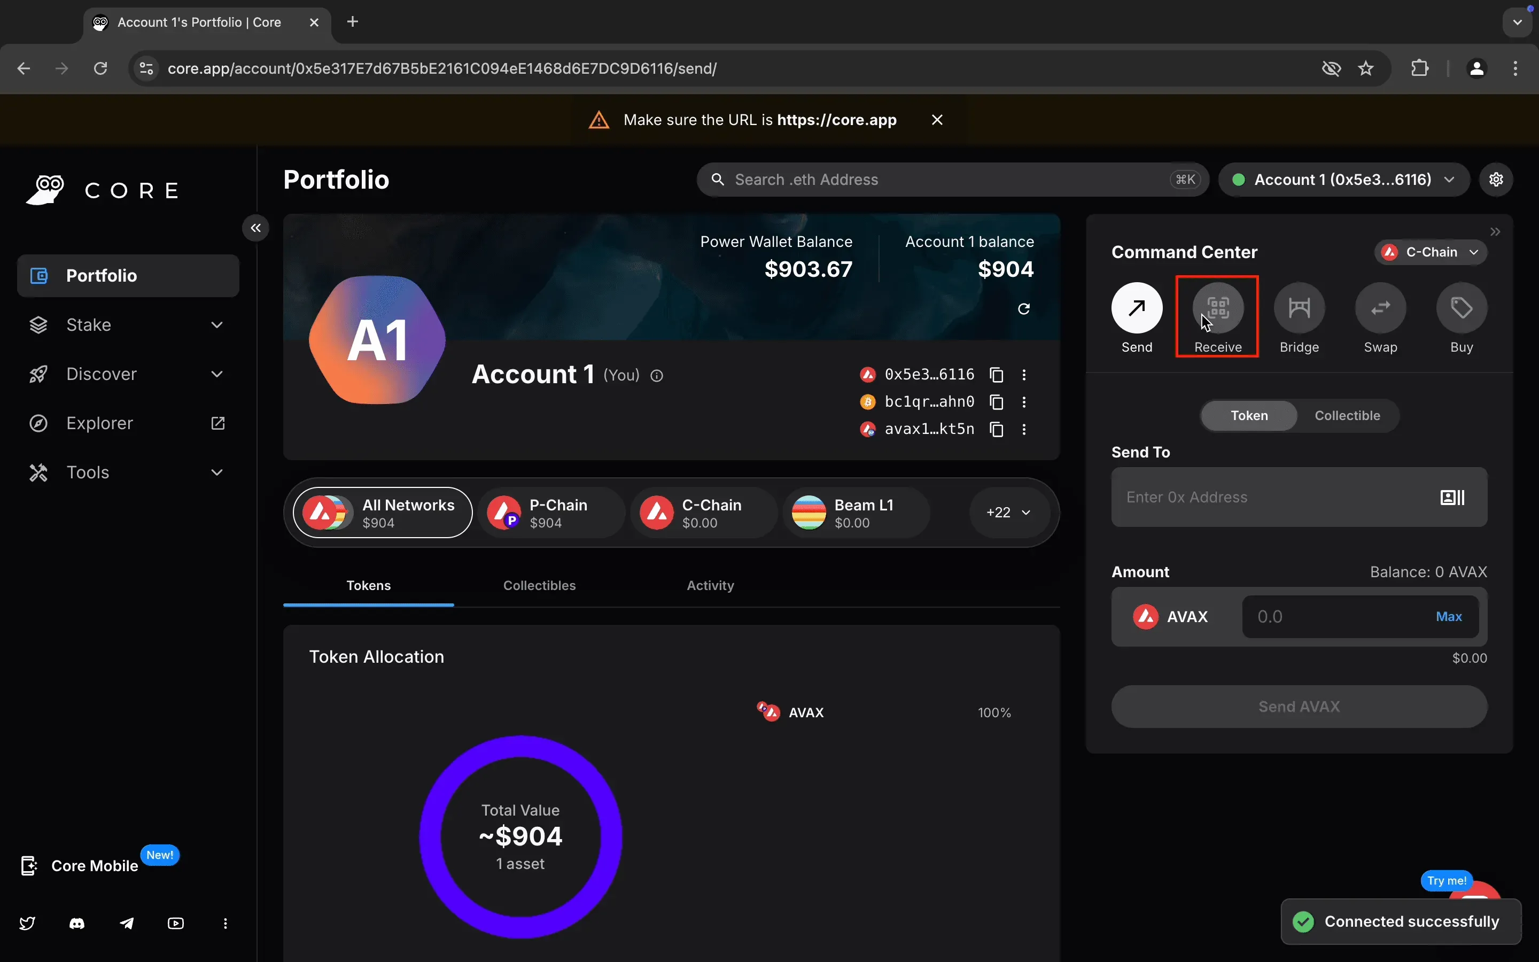1539x962 pixels.
Task: Open Core's YouTube link
Action: point(176,923)
